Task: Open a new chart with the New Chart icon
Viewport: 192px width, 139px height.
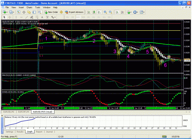Action: [4, 12]
